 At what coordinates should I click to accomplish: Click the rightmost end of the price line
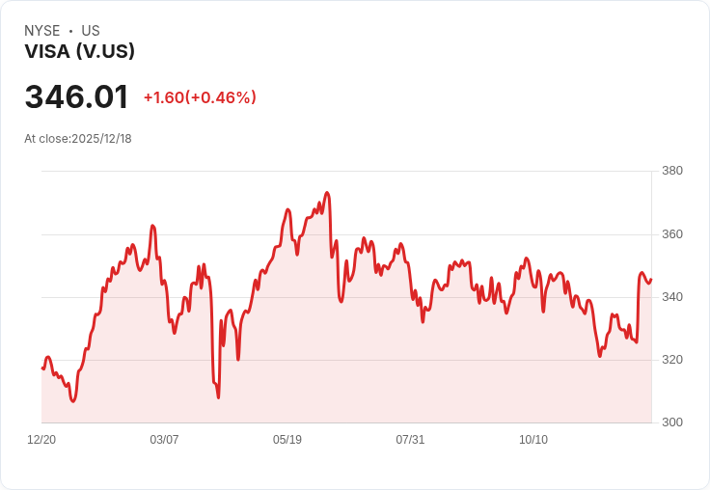coord(651,280)
